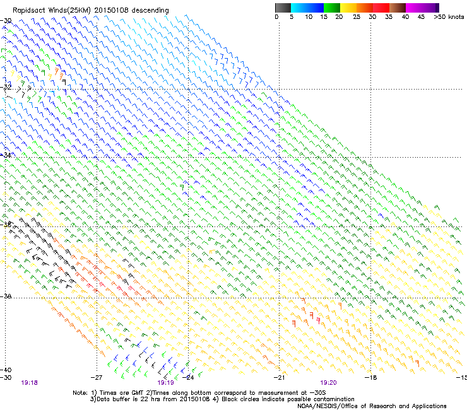The width and height of the screenshot is (467, 410).
Task: Click the -21 longitude axis label
Action: click(279, 378)
